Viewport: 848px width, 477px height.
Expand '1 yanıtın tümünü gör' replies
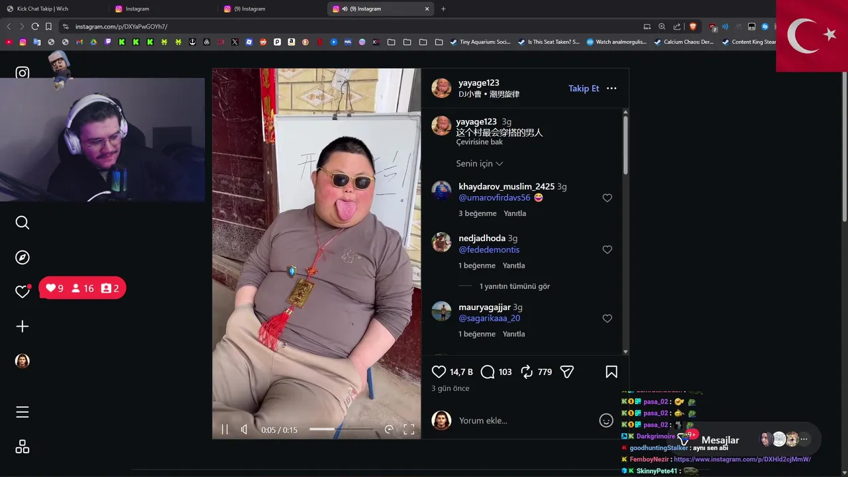pyautogui.click(x=515, y=286)
